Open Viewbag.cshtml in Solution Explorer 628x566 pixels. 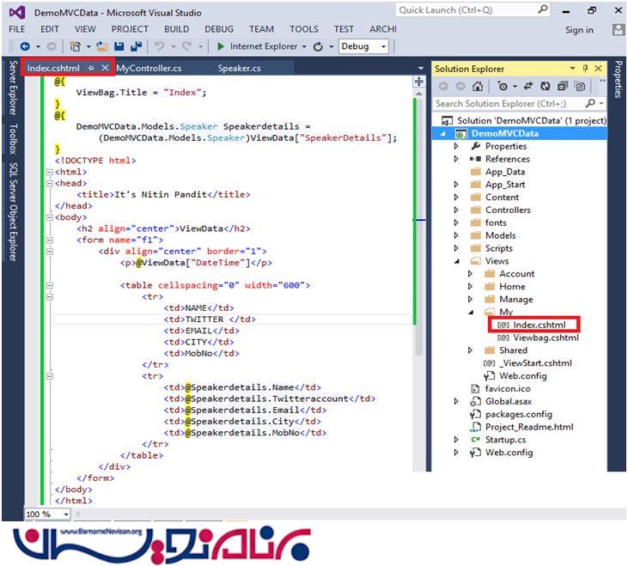coord(546,338)
